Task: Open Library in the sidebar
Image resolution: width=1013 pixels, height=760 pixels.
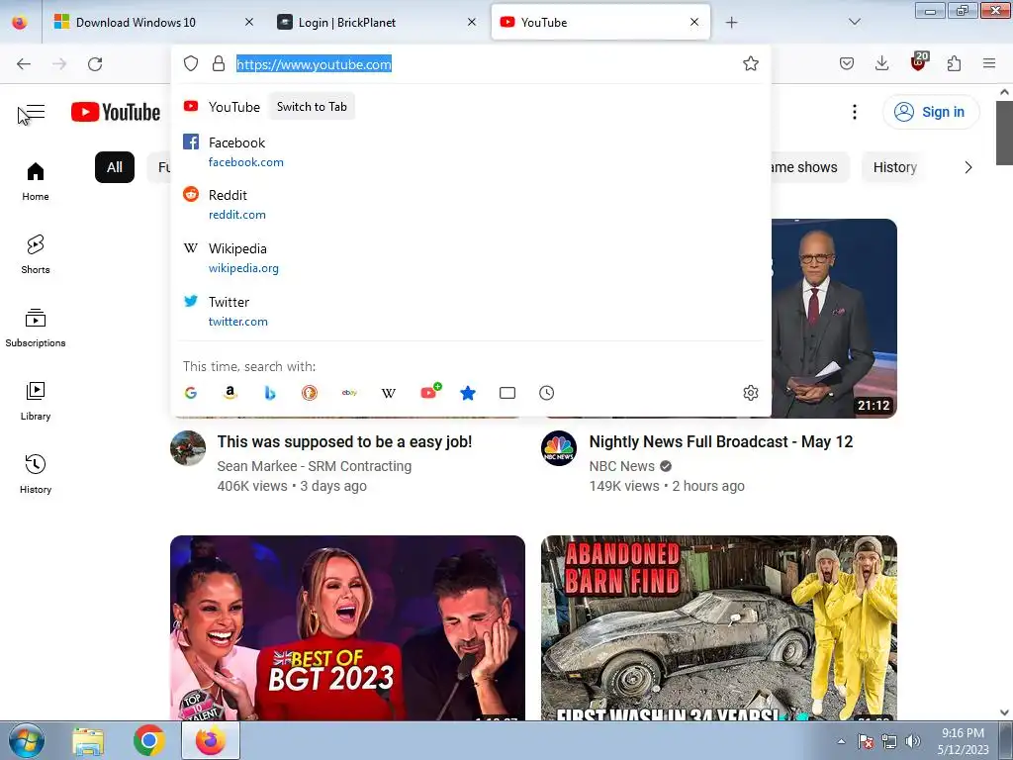Action: pos(36,401)
